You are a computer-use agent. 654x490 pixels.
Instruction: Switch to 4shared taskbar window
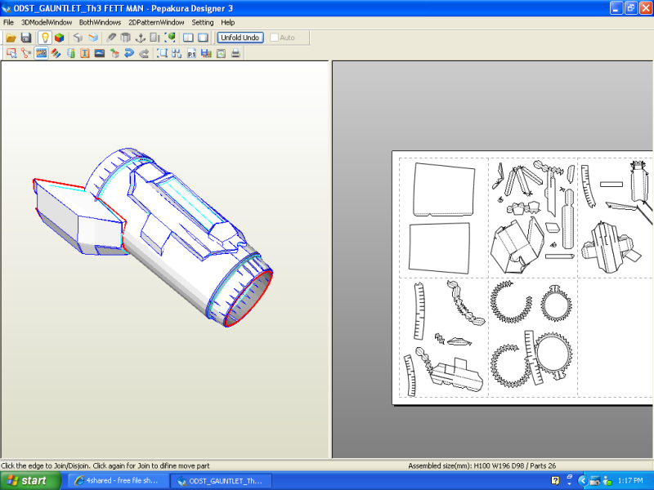(118, 481)
